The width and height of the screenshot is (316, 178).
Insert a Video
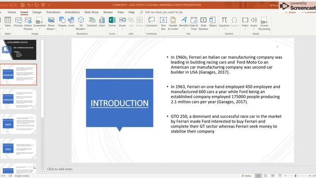click(x=245, y=23)
